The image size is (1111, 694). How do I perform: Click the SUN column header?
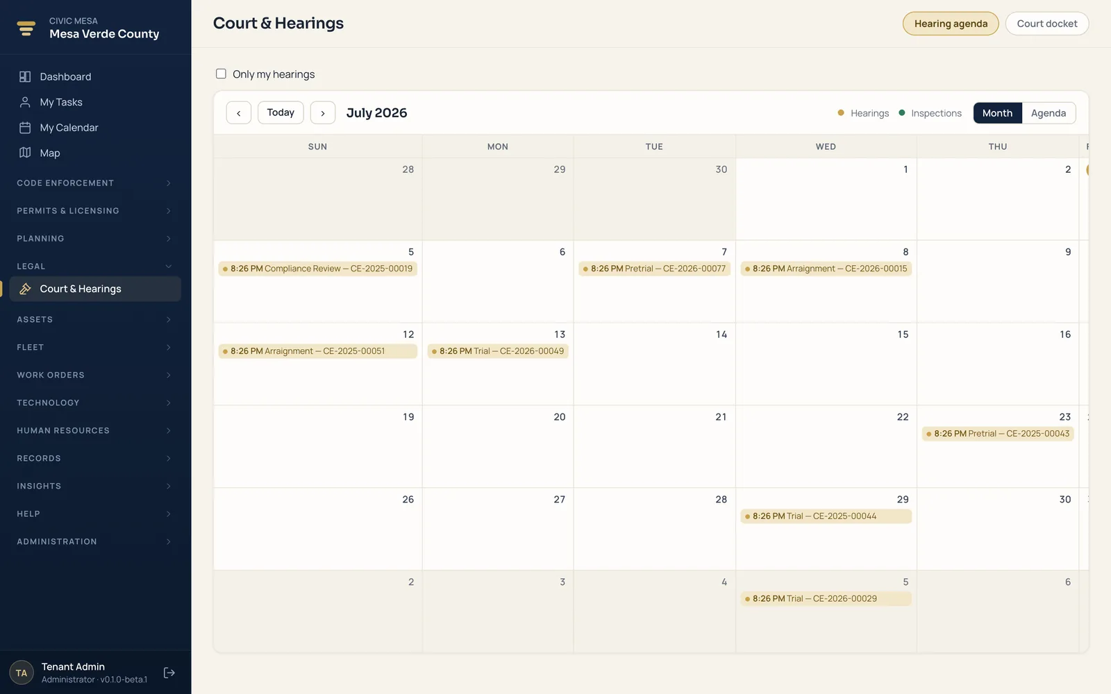pos(317,146)
